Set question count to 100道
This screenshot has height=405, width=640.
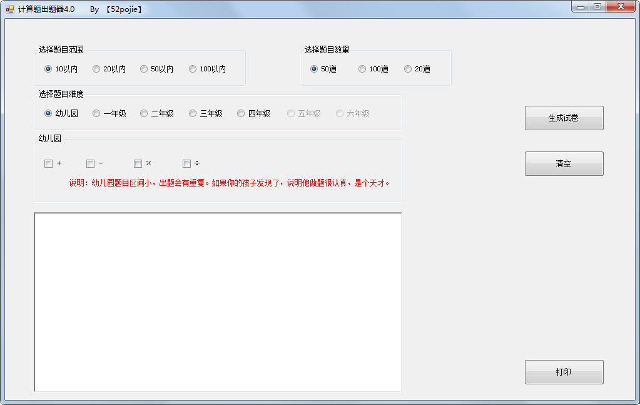pos(362,69)
